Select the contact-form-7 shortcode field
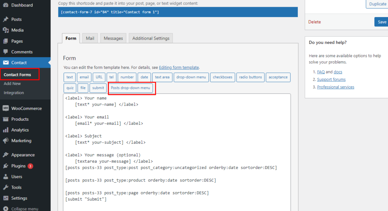 coord(178,12)
